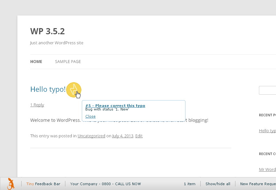Close the feedback popup
Image resolution: width=276 pixels, height=190 pixels.
click(x=90, y=116)
